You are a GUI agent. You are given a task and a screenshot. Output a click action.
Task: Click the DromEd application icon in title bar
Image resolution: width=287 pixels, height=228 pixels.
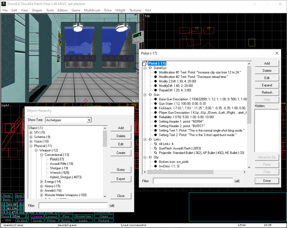[4, 4]
